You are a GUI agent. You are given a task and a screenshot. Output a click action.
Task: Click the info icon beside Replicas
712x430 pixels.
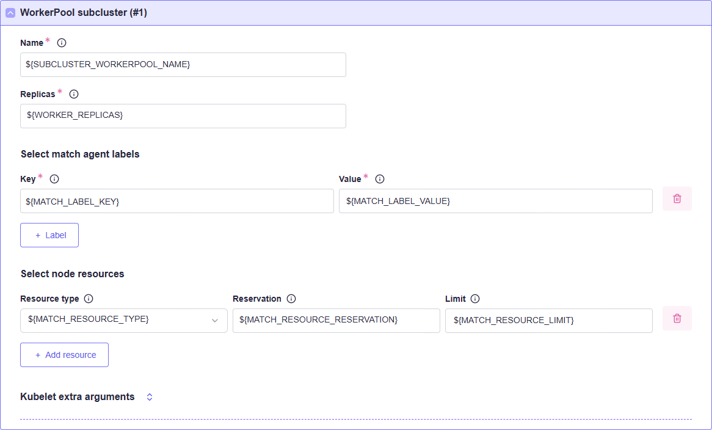coord(74,94)
